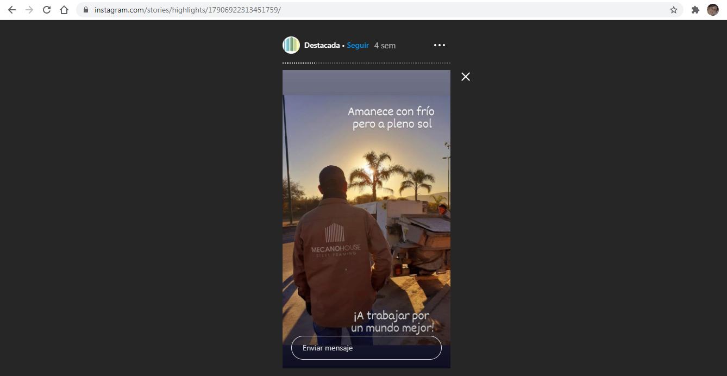Click the account profile picture
The height and width of the screenshot is (376, 727).
[x=291, y=45]
